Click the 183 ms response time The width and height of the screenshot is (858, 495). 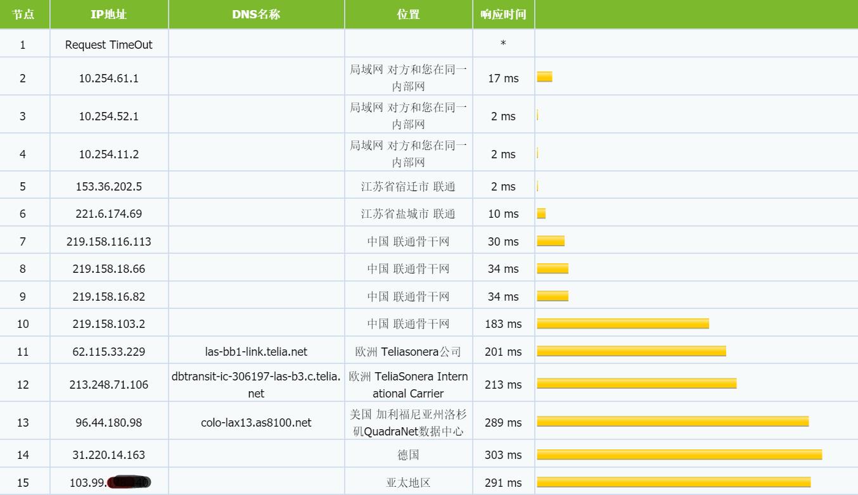(503, 324)
